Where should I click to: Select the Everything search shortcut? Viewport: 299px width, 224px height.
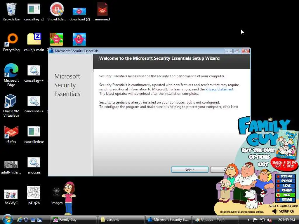11,42
